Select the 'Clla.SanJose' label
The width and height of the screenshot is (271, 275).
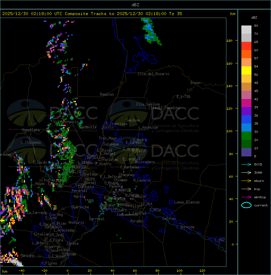click(x=148, y=104)
